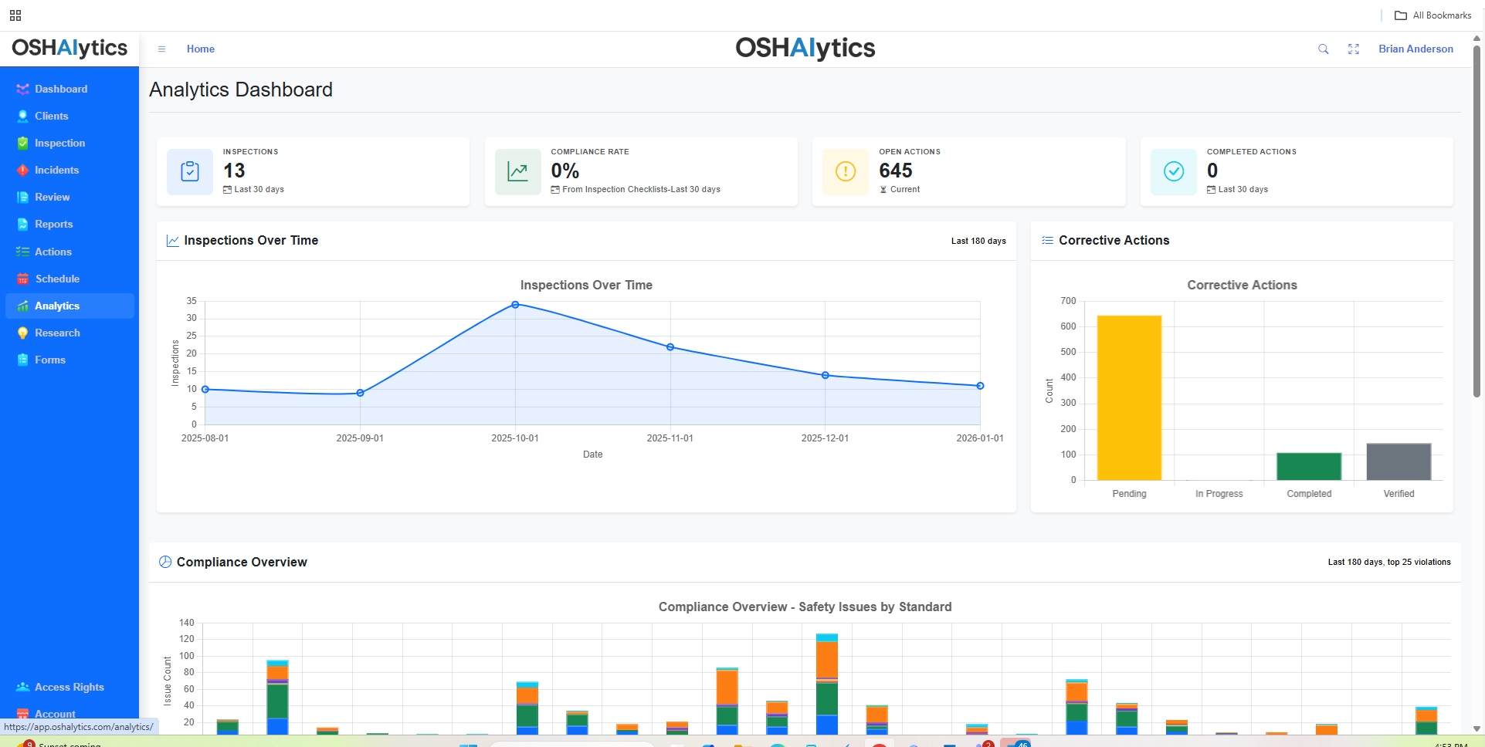Click the Home breadcrumb link
Screen dimensions: 1485x747
[201, 49]
